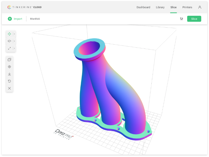The width and height of the screenshot is (209, 157).
Task: Reset the model with the undo icon
Action: point(9,81)
